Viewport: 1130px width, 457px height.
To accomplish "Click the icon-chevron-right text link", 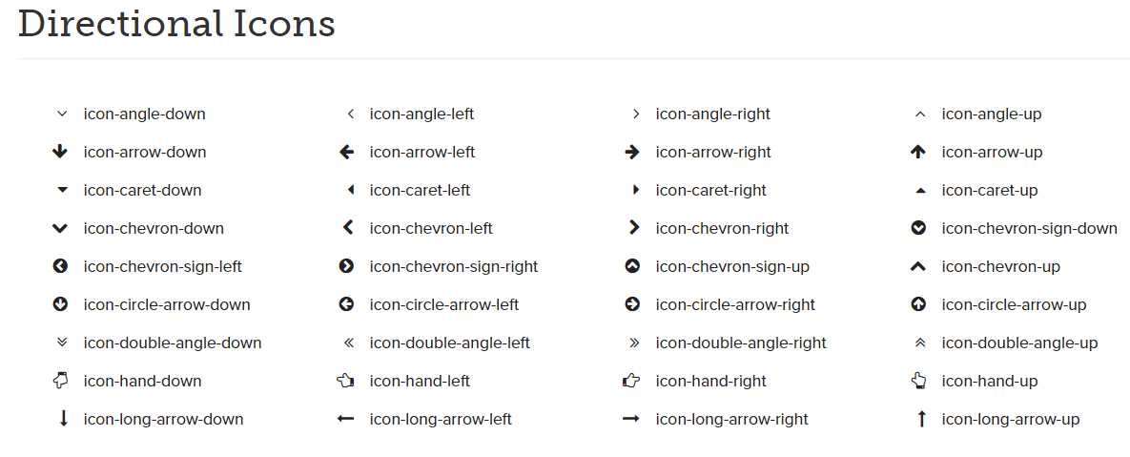I will coord(722,228).
